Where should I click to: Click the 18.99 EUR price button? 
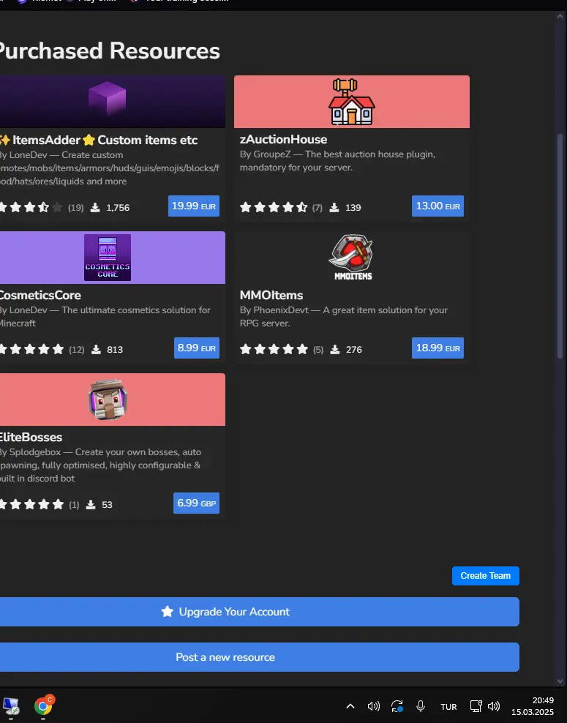pos(438,348)
